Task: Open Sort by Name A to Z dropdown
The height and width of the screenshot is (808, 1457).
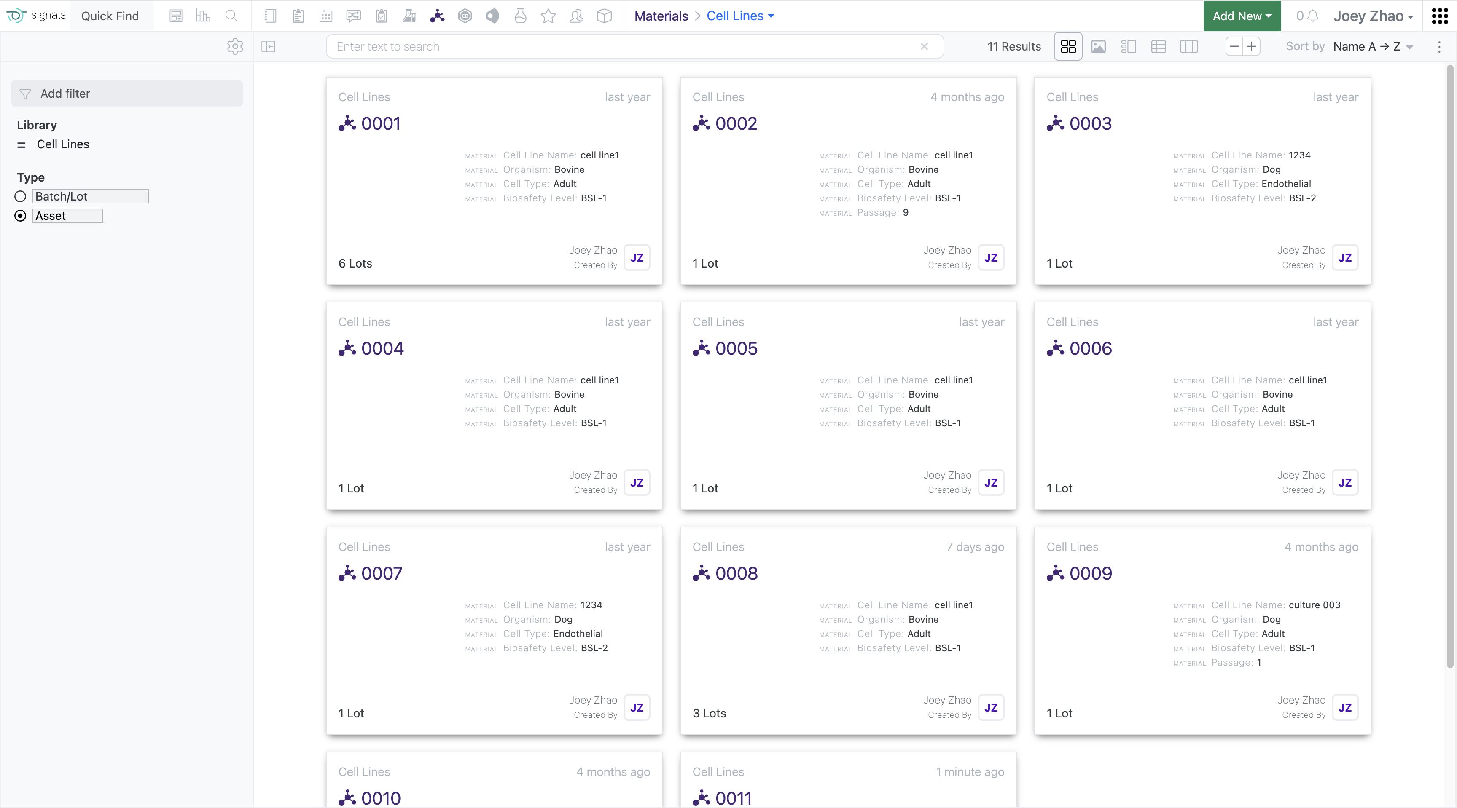Action: 1373,46
